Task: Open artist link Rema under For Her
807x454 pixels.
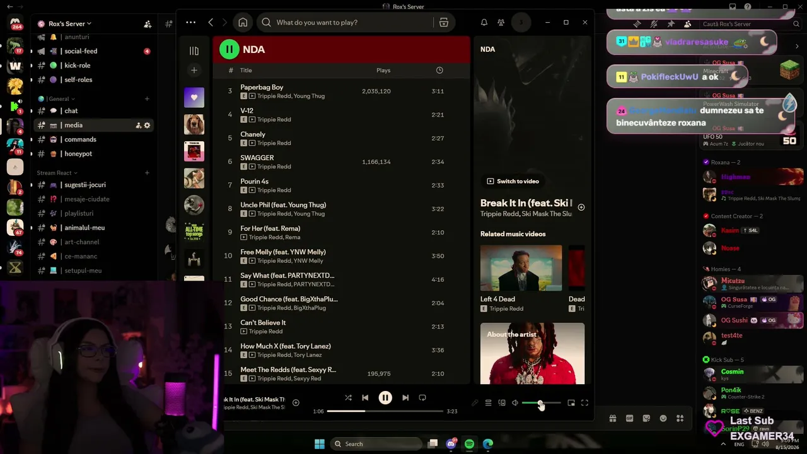Action: coord(293,238)
